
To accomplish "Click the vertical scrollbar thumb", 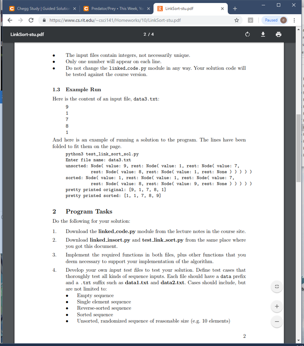I will coord(299,148).
